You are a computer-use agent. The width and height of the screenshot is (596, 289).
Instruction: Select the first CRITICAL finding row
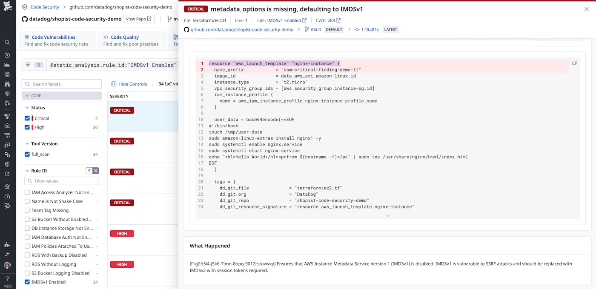click(x=143, y=117)
